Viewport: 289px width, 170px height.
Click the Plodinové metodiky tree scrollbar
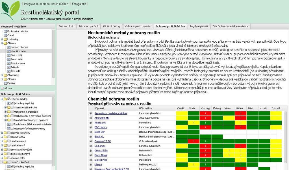coord(53,53)
